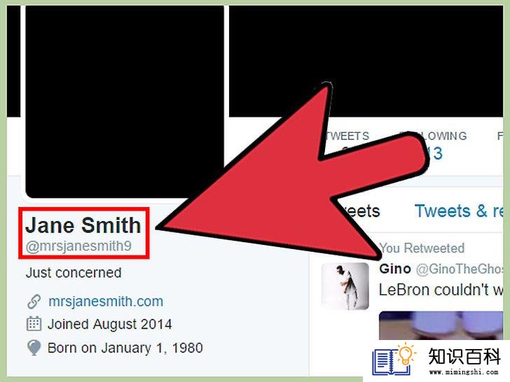Switch to the Tweets & replies tab
This screenshot has width=510, height=382.
(459, 211)
